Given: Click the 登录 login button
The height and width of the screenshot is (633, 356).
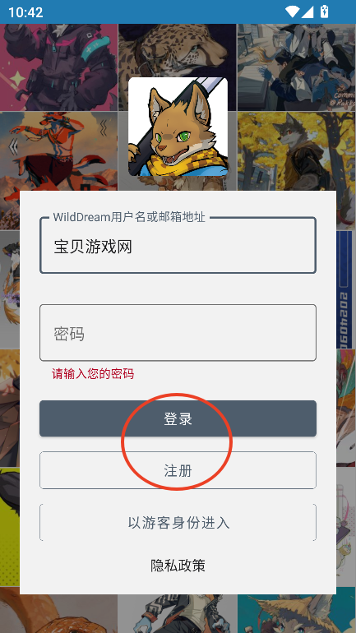Looking at the screenshot, I should 178,418.
